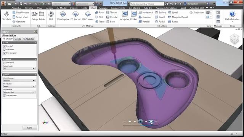Open the Toolpath mode dropdown

click(19, 68)
